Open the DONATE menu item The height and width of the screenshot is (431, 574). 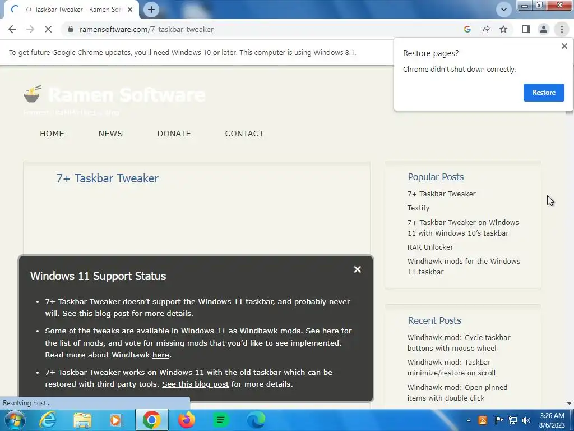pyautogui.click(x=174, y=134)
